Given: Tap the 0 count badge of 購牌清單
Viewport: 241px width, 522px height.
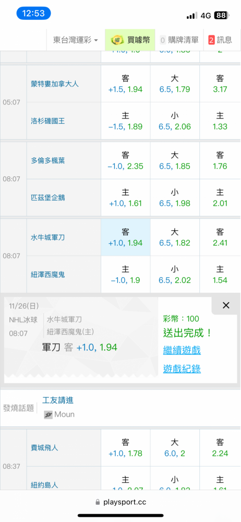Looking at the screenshot, I should click(x=163, y=40).
